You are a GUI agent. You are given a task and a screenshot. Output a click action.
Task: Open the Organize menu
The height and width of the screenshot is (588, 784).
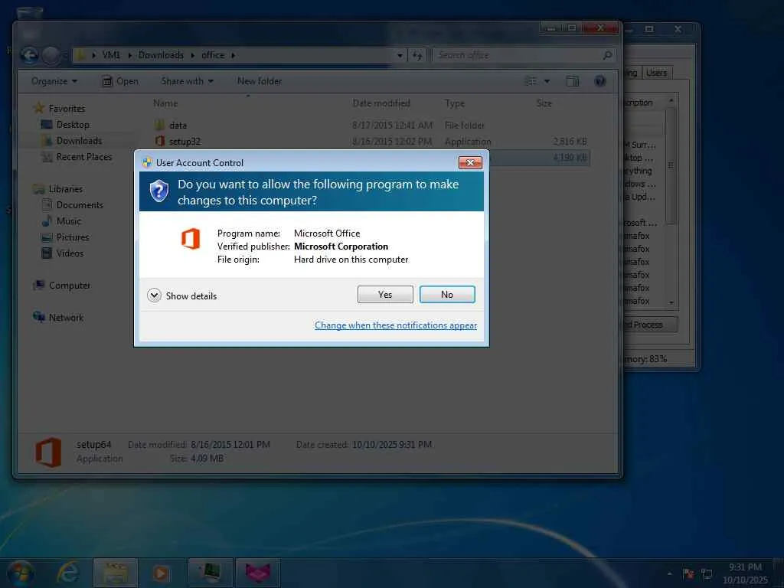click(54, 81)
